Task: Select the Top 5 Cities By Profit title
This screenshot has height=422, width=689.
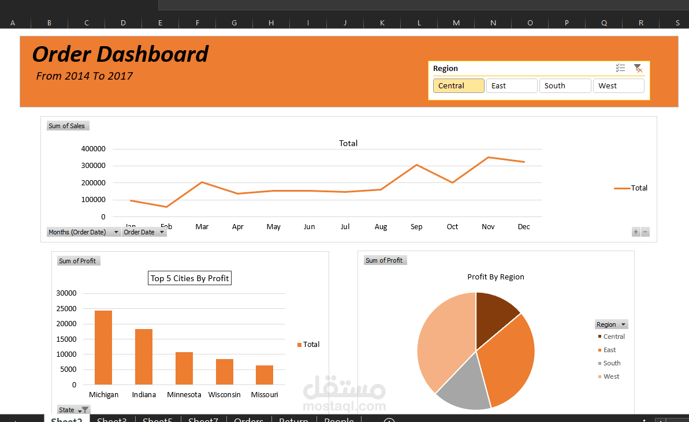Action: 189,278
